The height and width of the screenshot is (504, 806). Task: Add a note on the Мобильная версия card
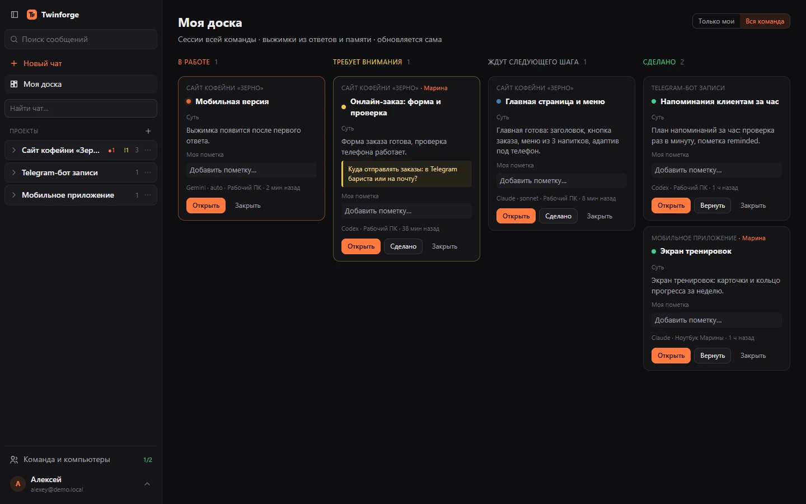[x=251, y=170]
